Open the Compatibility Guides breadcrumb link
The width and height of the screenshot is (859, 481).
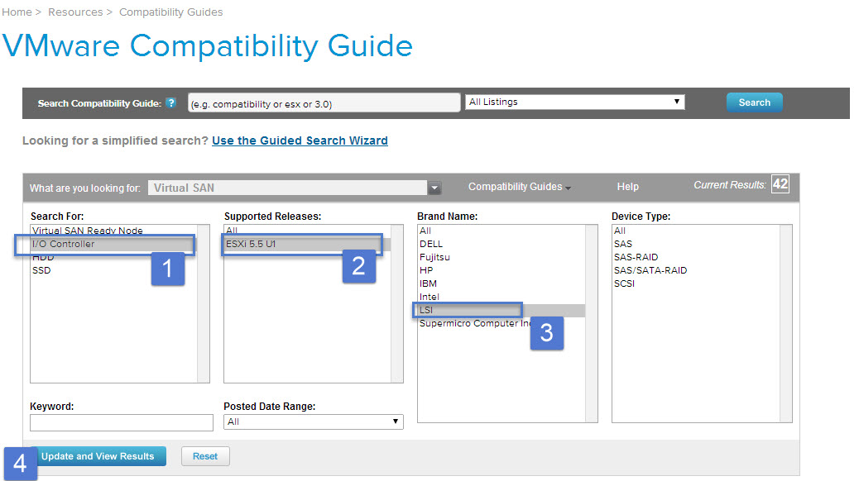[171, 12]
